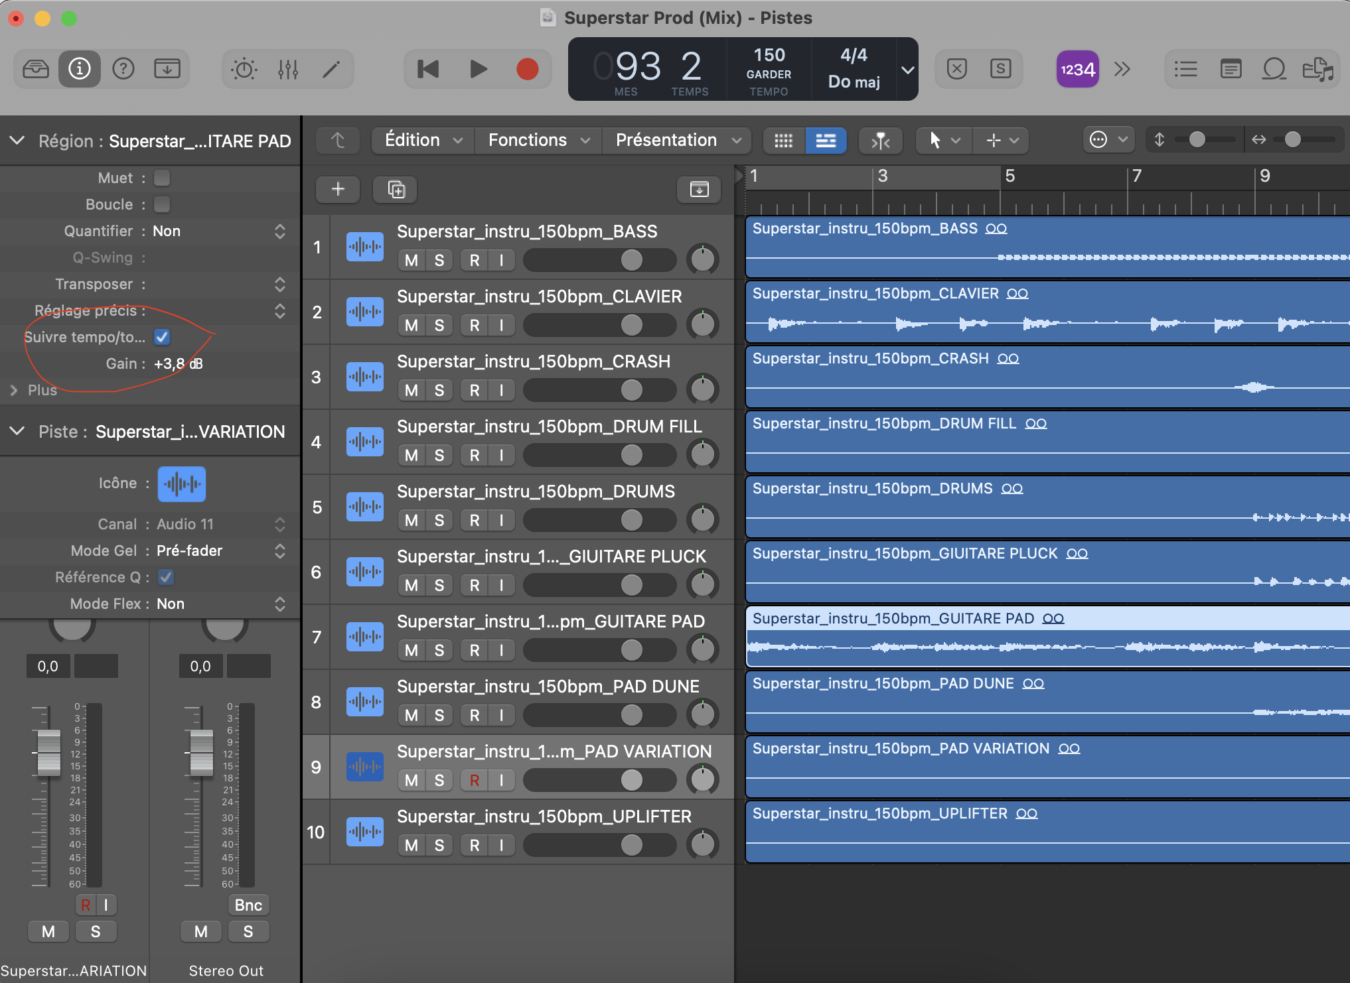Viewport: 1350px width, 983px height.
Task: Toggle the metronome 1234 icon
Action: pyautogui.click(x=1078, y=69)
